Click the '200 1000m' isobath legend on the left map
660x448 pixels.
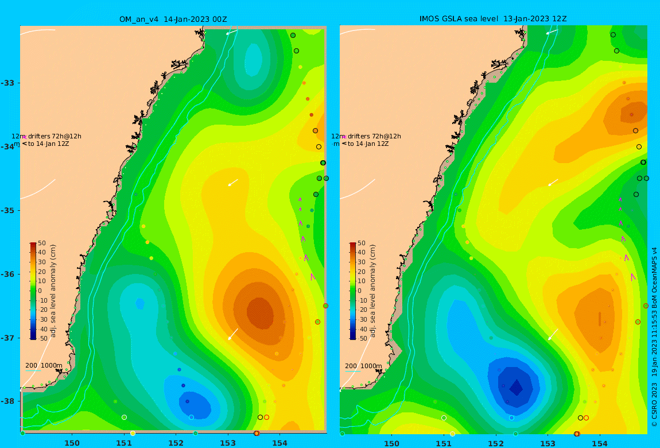(44, 365)
